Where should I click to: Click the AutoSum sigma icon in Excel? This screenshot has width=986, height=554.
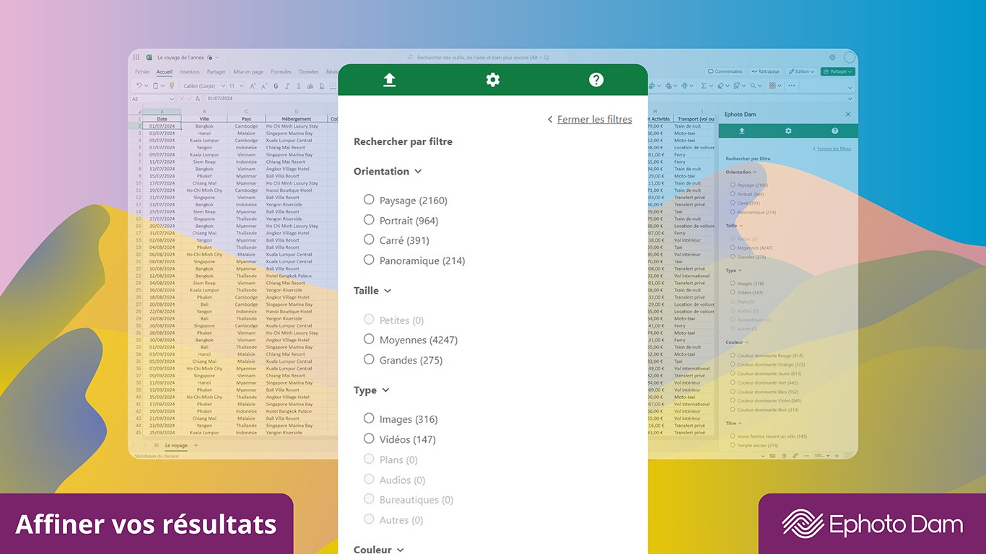click(704, 85)
